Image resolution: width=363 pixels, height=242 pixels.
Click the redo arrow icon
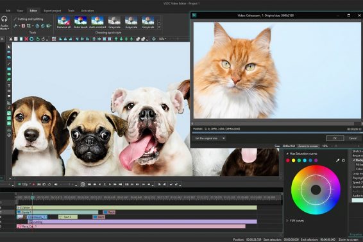click(44, 39)
